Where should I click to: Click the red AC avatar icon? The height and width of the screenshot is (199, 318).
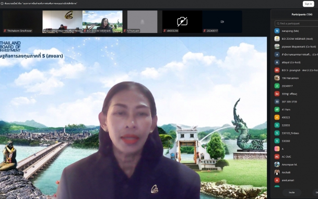[x=277, y=157]
